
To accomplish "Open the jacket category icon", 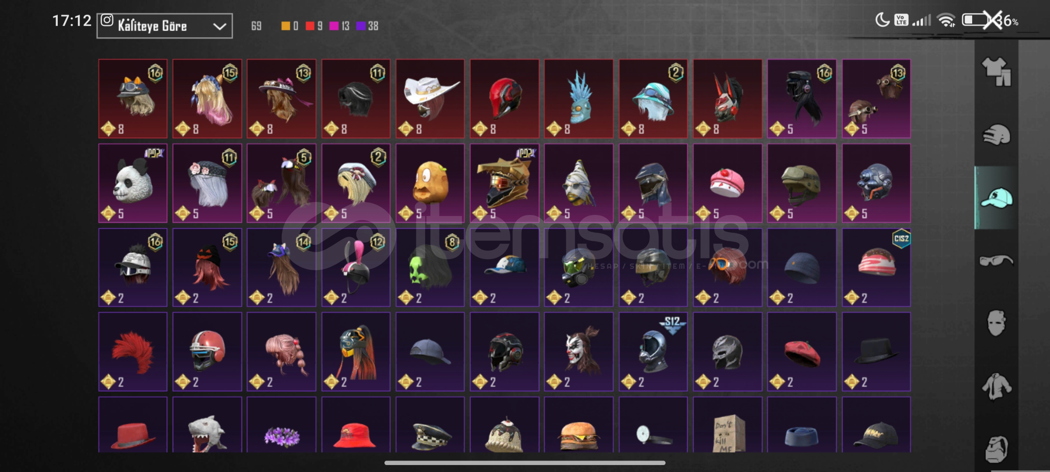I will pos(996,386).
